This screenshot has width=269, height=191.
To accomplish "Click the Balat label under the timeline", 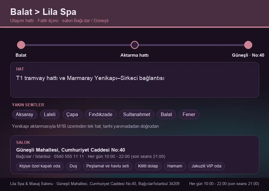I will (x=21, y=55).
